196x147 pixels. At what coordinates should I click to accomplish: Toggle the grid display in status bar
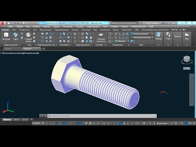point(43,123)
